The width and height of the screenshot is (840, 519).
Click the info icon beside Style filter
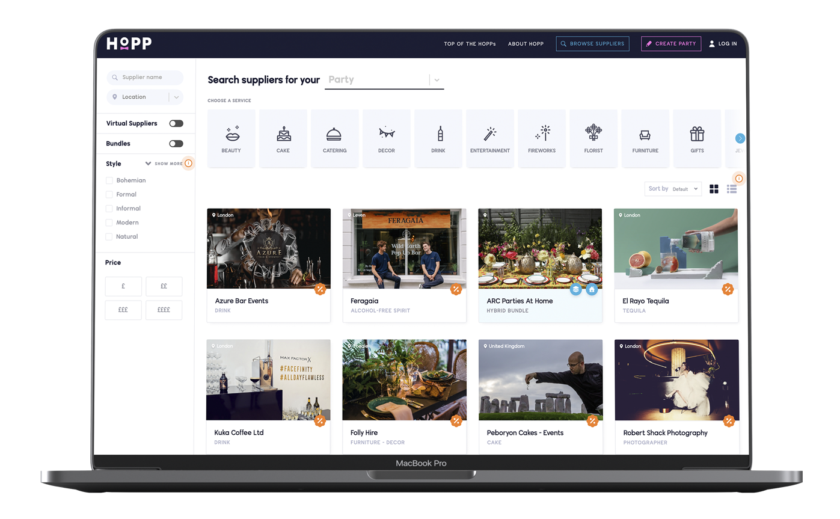188,164
